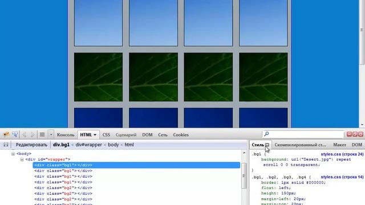Screen dimensions: 365x205
Task: Click the web page scroll-down arrow
Action: click(362, 125)
